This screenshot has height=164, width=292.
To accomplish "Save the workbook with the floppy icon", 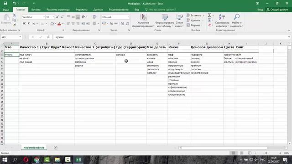I will pos(5,3).
